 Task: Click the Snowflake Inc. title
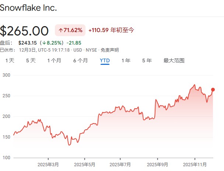28,8
